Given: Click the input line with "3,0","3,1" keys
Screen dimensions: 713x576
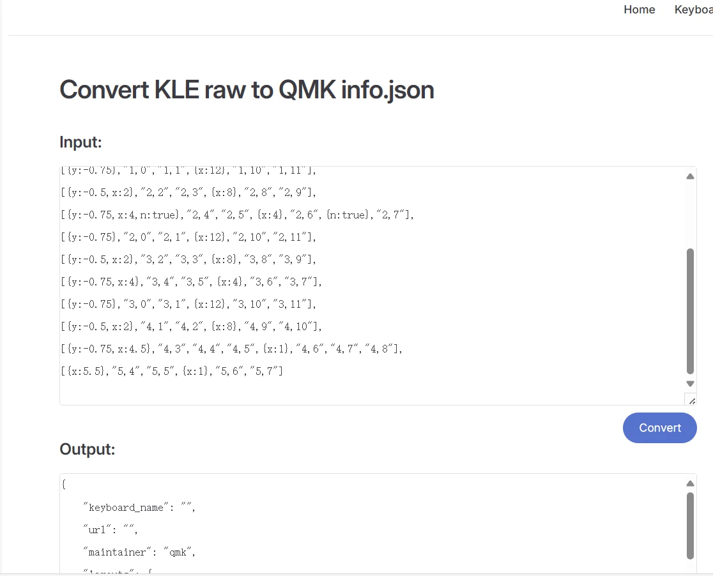Looking at the screenshot, I should 189,304.
